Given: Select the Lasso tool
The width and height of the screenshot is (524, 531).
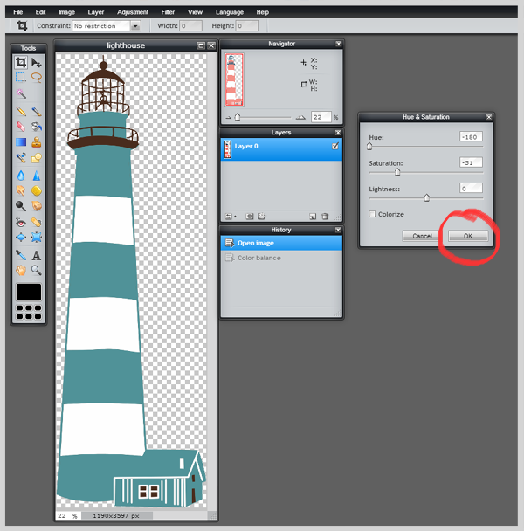Looking at the screenshot, I should click(x=36, y=78).
